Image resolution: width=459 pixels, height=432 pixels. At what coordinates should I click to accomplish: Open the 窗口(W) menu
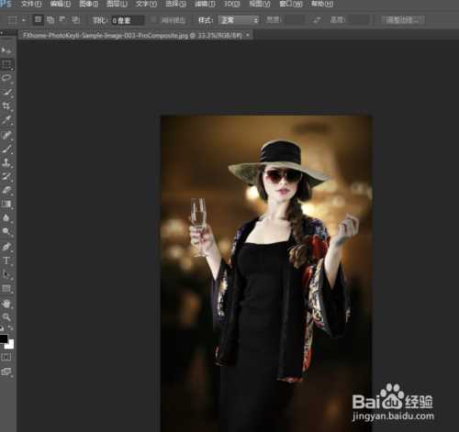click(291, 4)
